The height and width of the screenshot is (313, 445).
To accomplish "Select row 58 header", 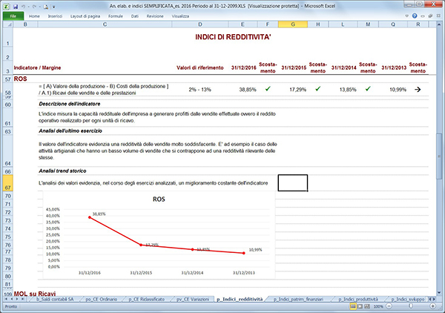I will pos(7,91).
